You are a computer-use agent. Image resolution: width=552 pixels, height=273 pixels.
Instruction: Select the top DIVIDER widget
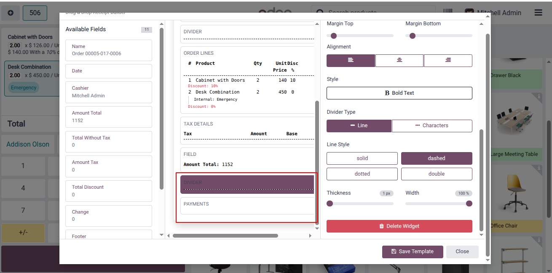click(x=247, y=35)
